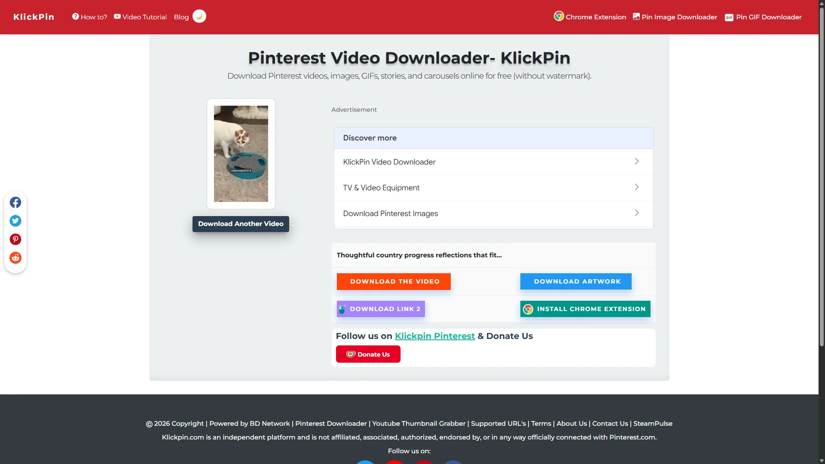Click the Discover more header
Image resolution: width=825 pixels, height=464 pixels.
coord(493,138)
